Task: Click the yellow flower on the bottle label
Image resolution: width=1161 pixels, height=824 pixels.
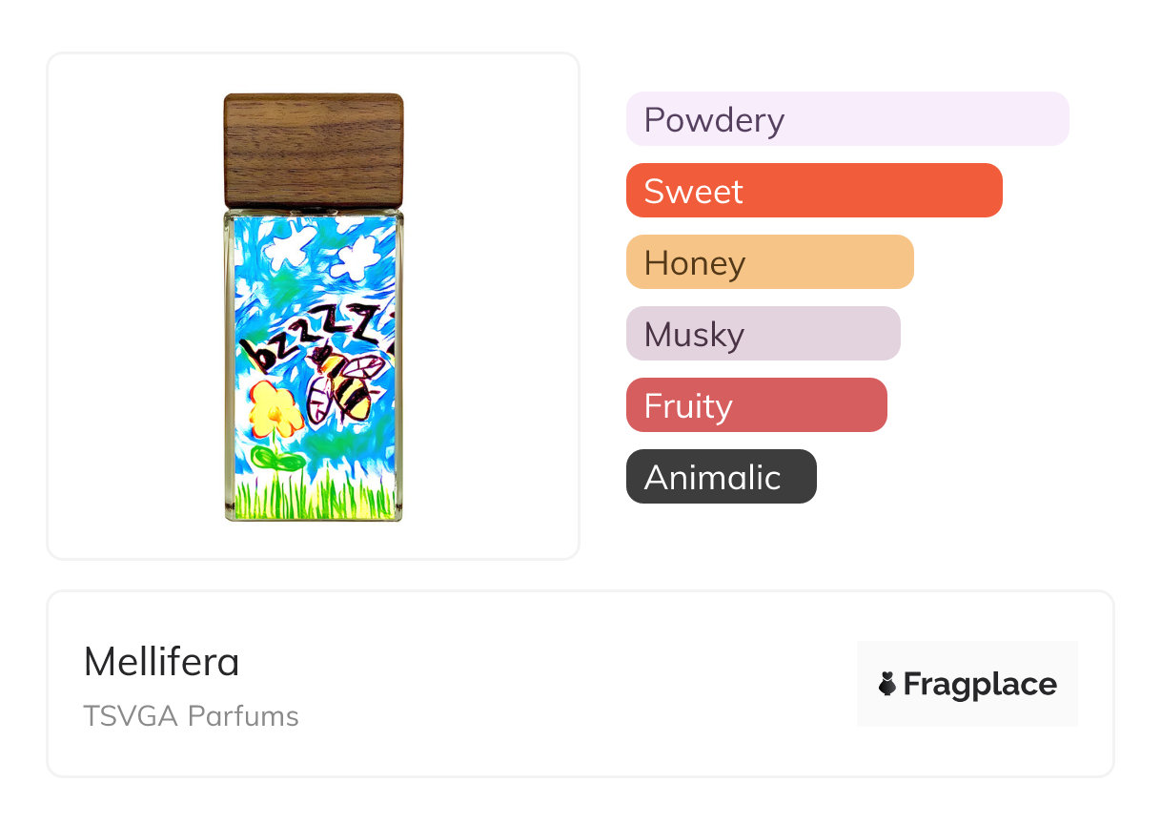Action: [276, 414]
